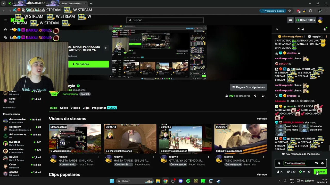Open options for the 06:45:14 video
330x185 pixels.
point(153,157)
